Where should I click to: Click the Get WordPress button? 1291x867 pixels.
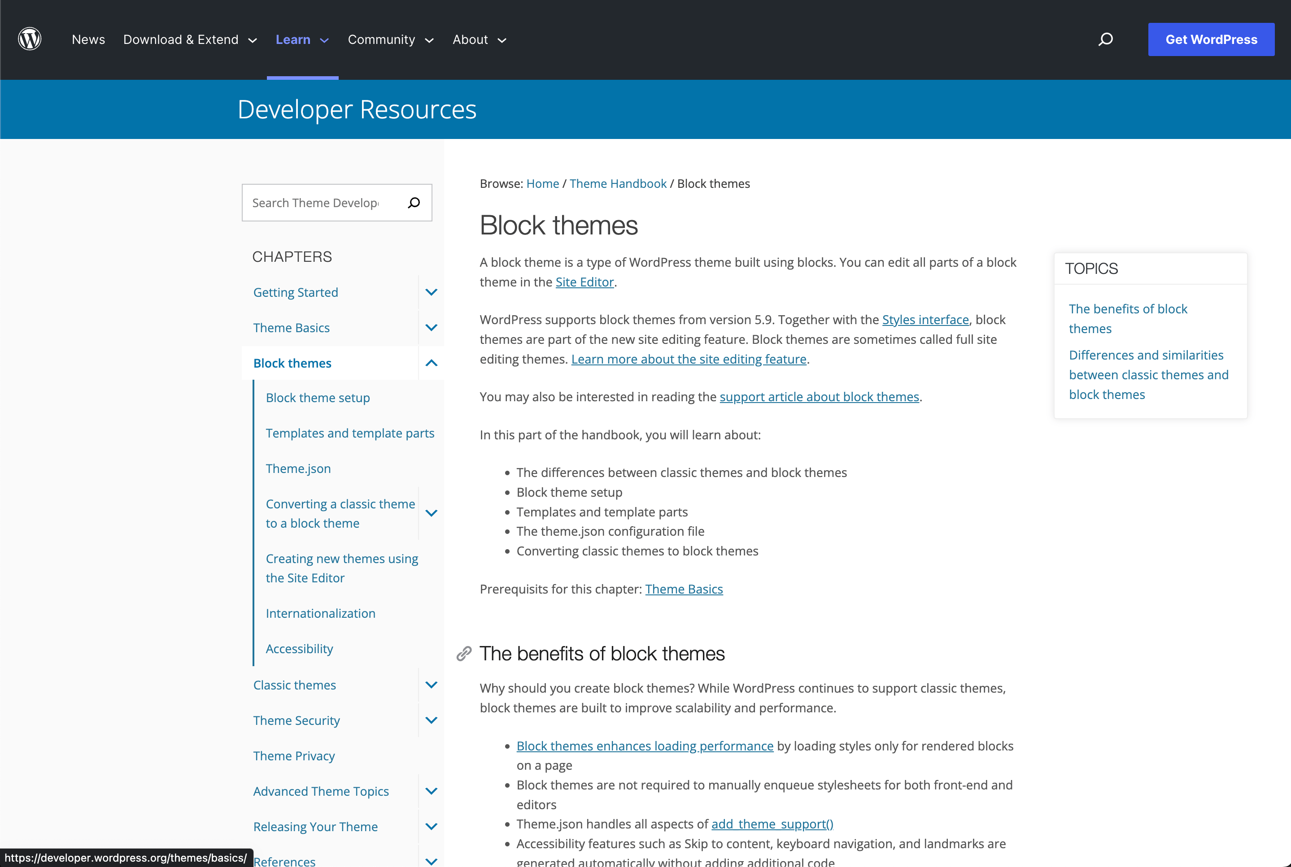(x=1211, y=39)
